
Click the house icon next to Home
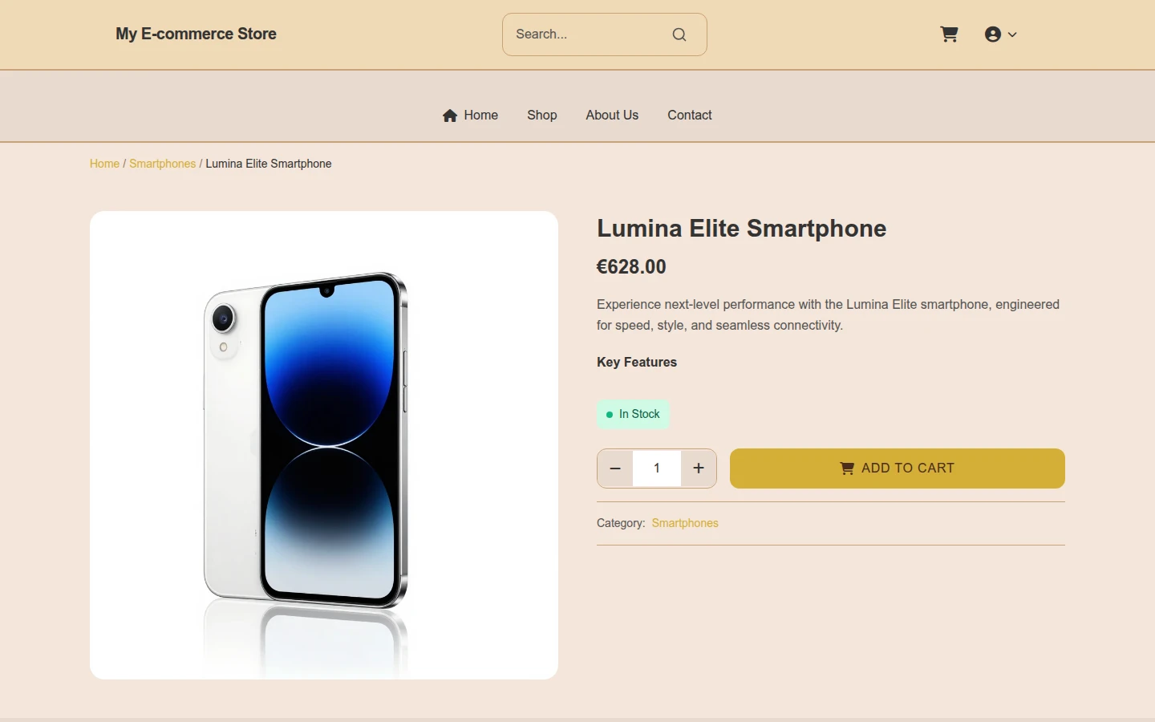(450, 116)
